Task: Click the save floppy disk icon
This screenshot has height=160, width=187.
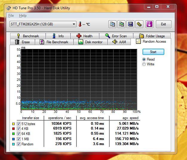Action: (130, 24)
